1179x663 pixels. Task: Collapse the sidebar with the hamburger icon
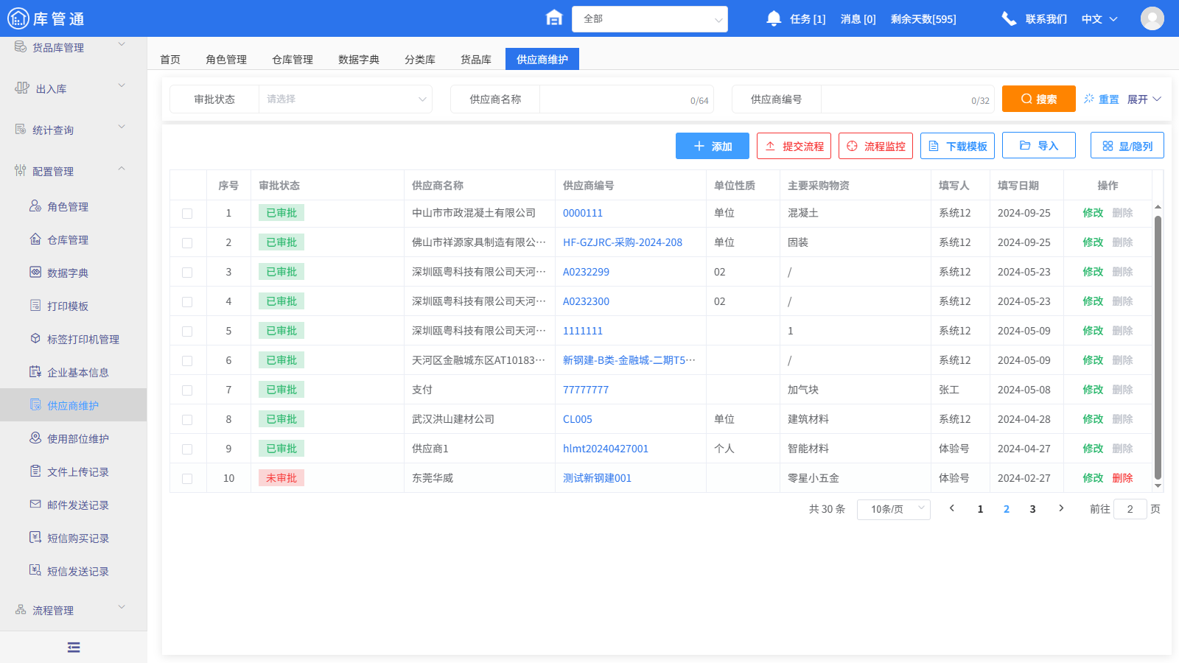coord(74,648)
